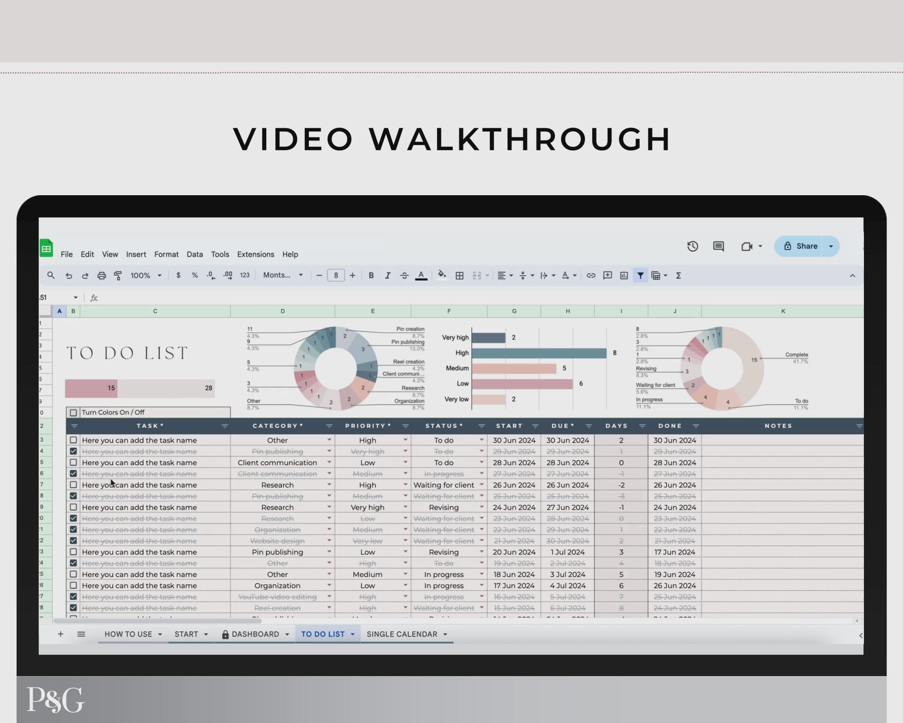Uncheck the 27 Jun 2024 start task checkbox
Image resolution: width=904 pixels, height=723 pixels.
pos(74,474)
